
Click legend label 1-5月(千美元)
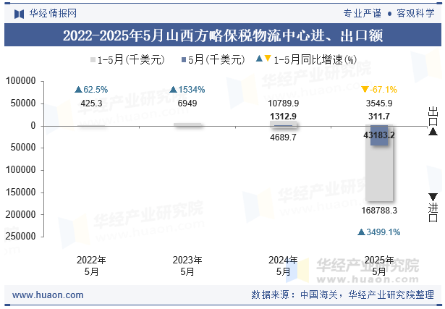(131, 60)
